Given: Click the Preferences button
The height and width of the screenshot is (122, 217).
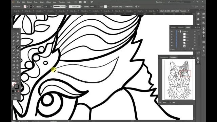Looking at the screenshot, I should (x=129, y=6).
